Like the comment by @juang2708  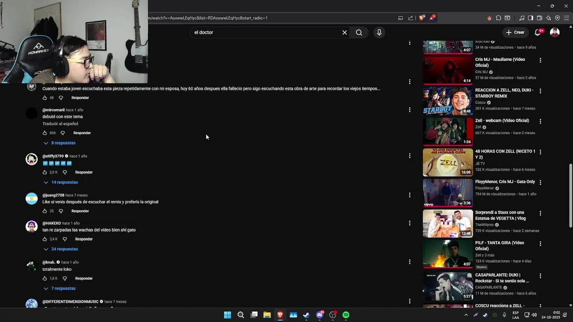pyautogui.click(x=45, y=211)
